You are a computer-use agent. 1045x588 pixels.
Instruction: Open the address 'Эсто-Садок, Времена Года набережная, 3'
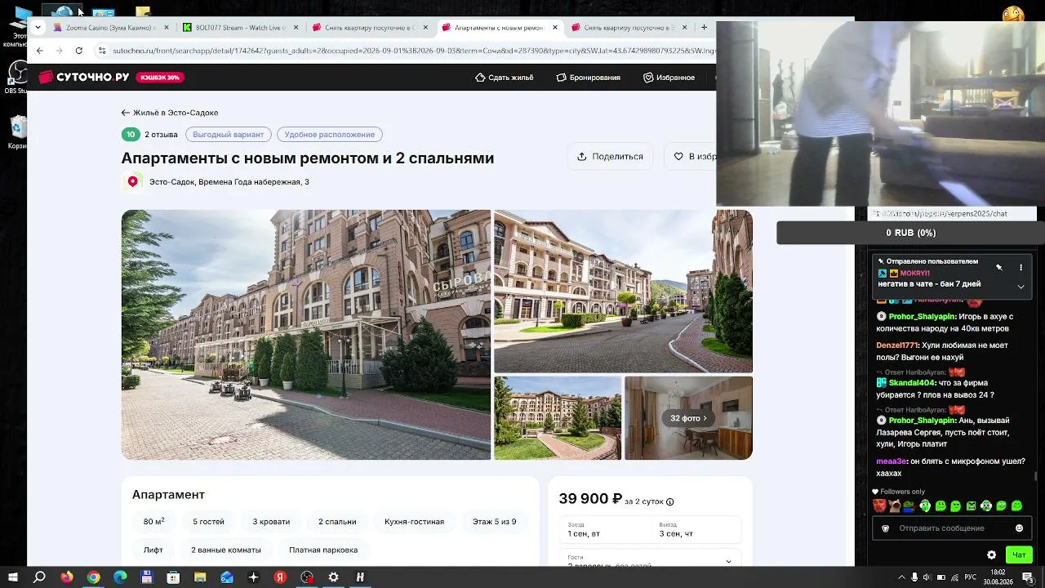(229, 182)
